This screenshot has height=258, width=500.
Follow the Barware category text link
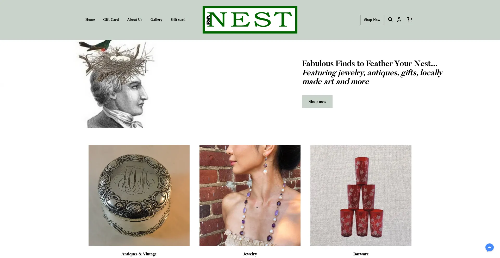click(x=361, y=254)
